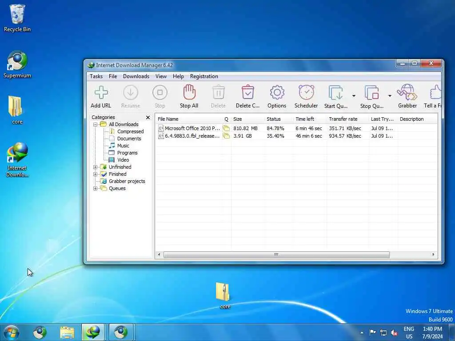This screenshot has width=455, height=341.
Task: Click the Tell a Friend thumbs-up icon
Action: click(x=434, y=96)
